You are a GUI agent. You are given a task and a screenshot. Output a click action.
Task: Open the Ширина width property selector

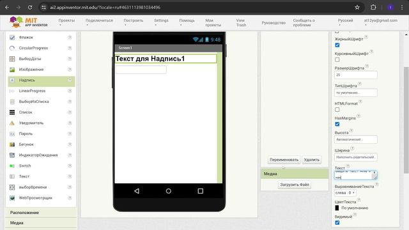[356, 157]
